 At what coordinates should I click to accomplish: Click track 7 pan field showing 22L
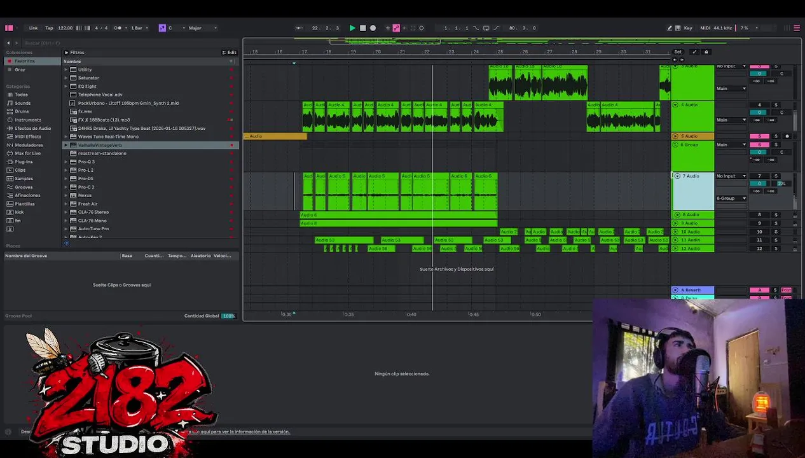click(781, 183)
